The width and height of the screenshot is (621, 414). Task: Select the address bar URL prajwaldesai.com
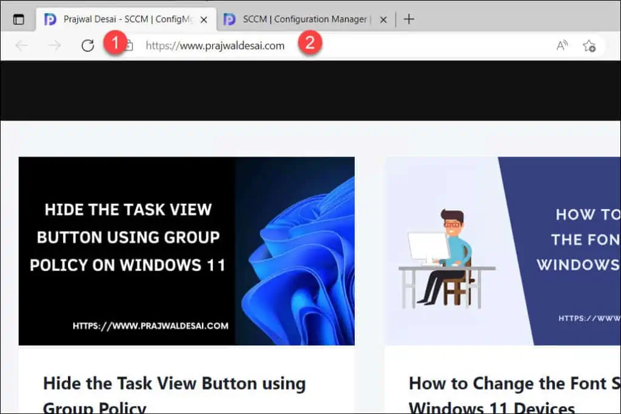(215, 45)
